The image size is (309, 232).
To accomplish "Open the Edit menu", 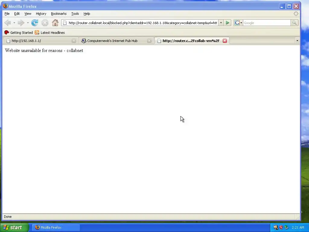I will [x=17, y=14].
